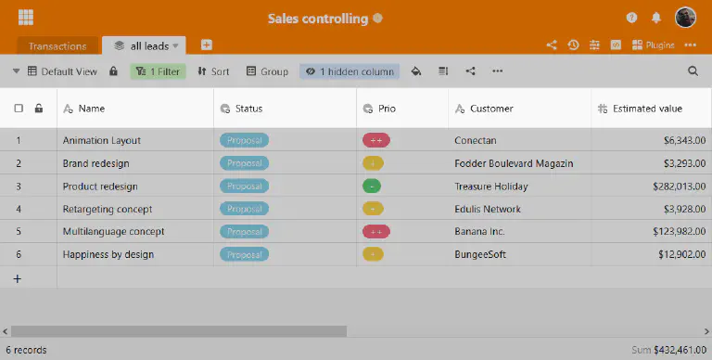Screen dimensions: 712x360
Task: Show the 1 hidden column settings
Action: tap(350, 71)
